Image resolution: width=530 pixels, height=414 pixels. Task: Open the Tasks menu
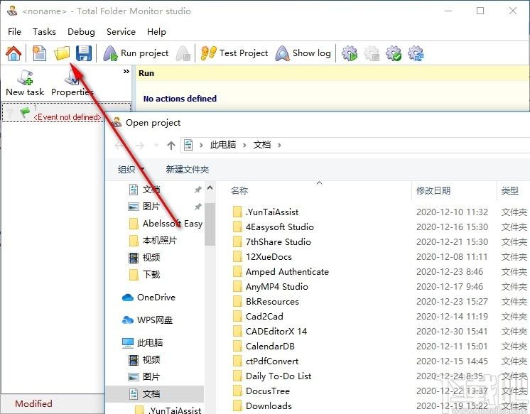[x=44, y=32]
